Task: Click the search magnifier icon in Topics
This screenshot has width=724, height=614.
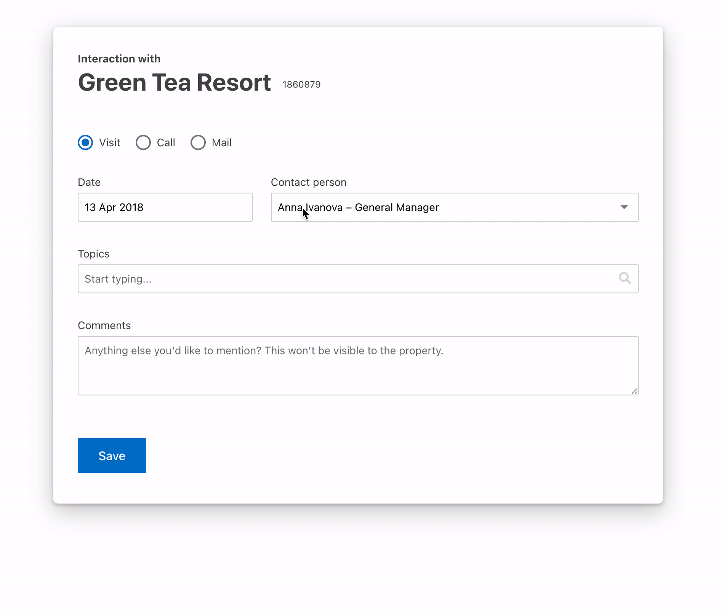Action: click(x=625, y=278)
